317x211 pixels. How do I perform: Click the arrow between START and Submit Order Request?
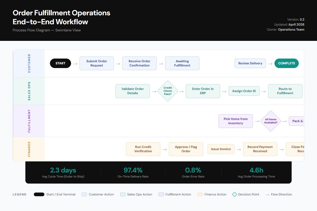click(x=75, y=63)
